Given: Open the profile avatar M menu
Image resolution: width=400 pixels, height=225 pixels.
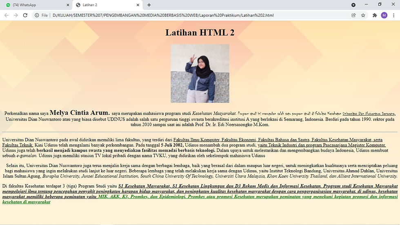Looking at the screenshot, I should click(384, 15).
